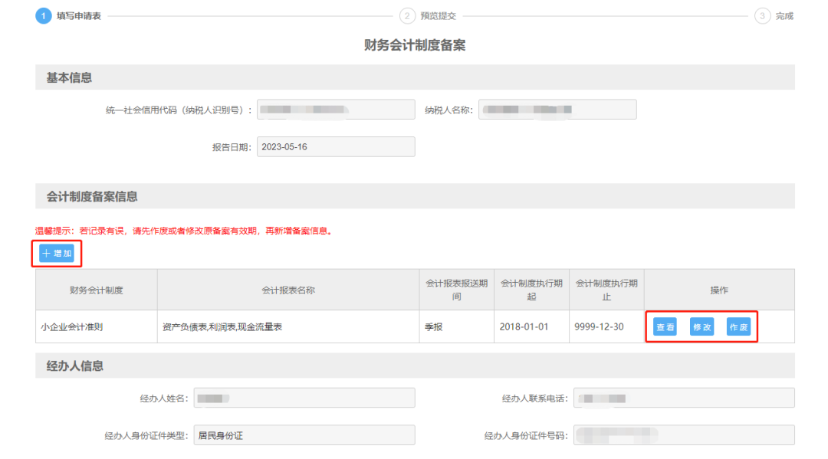This screenshot has width=828, height=459.
Task: Click the 报告日期 field showing 2023-05-16
Action: click(336, 146)
